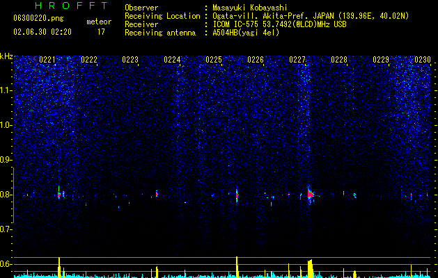Click the meteor echo just after 0221
This screenshot has width=438, height=278.
pyautogui.click(x=59, y=195)
